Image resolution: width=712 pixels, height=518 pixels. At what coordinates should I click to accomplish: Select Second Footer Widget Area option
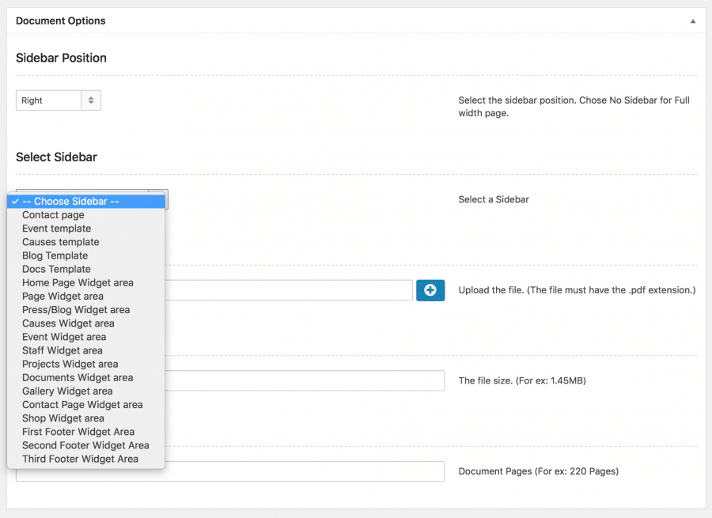click(86, 445)
